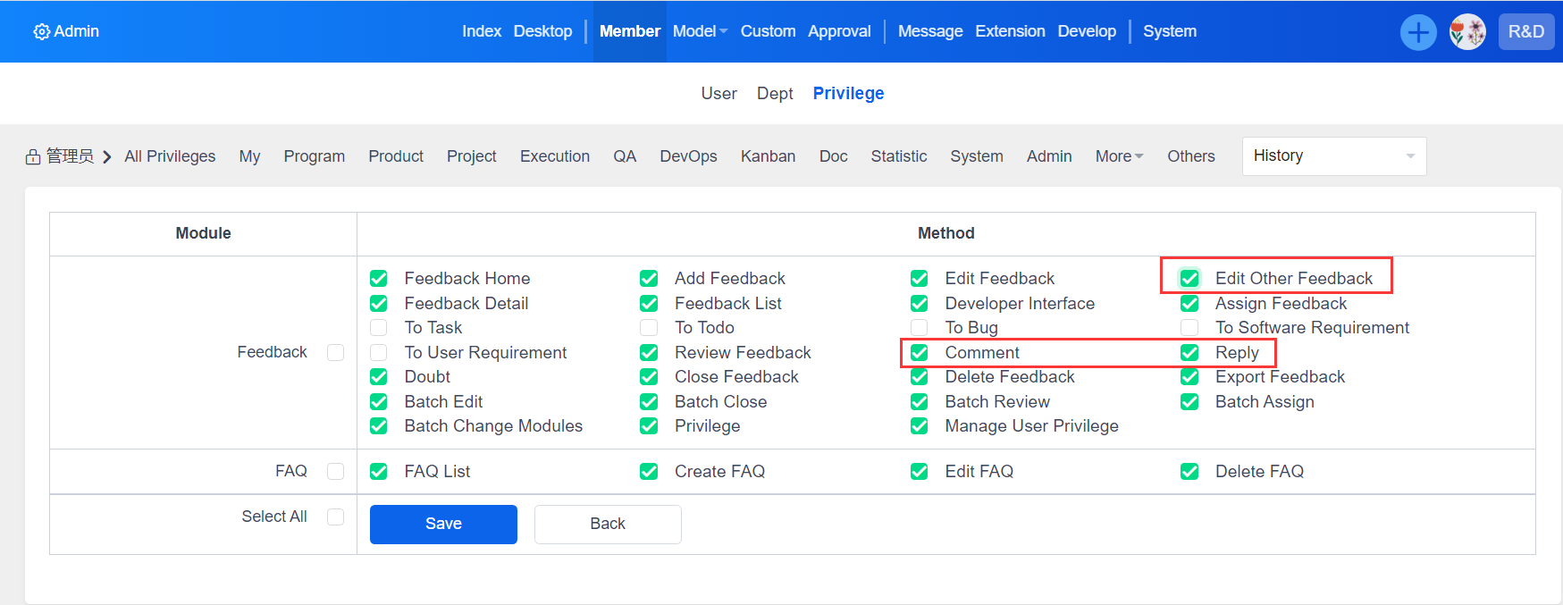Open the History dropdown
Image resolution: width=1563 pixels, height=605 pixels.
click(1333, 156)
